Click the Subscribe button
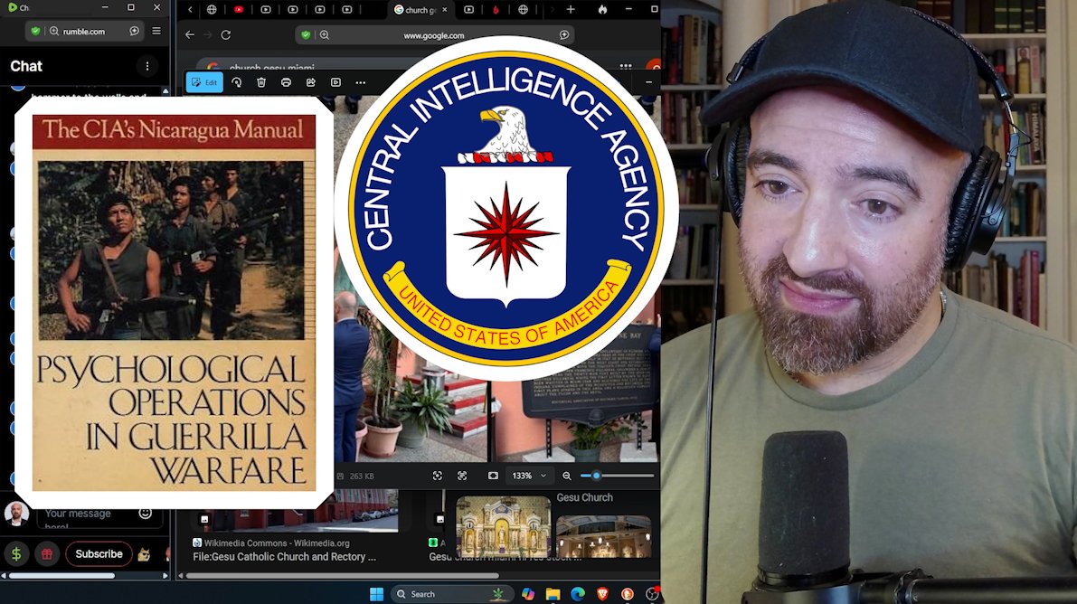The width and height of the screenshot is (1077, 604). tap(99, 554)
